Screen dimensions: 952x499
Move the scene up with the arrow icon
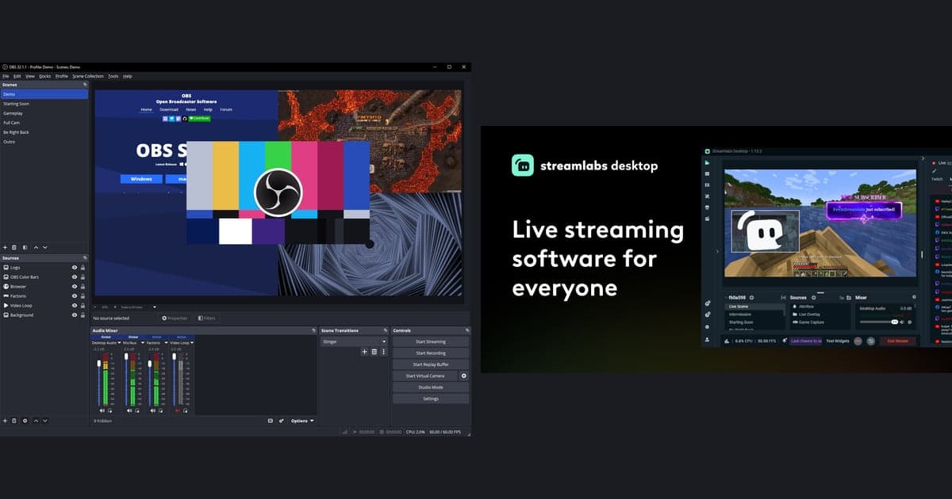tap(36, 247)
